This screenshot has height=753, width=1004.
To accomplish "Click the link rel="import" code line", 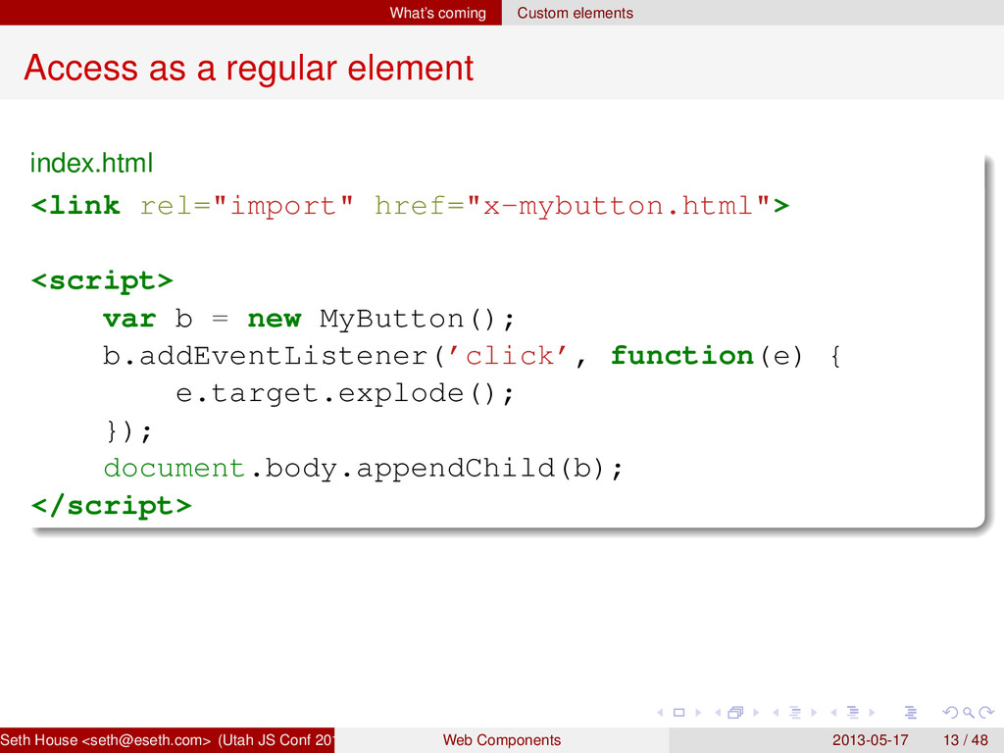I will point(410,206).
